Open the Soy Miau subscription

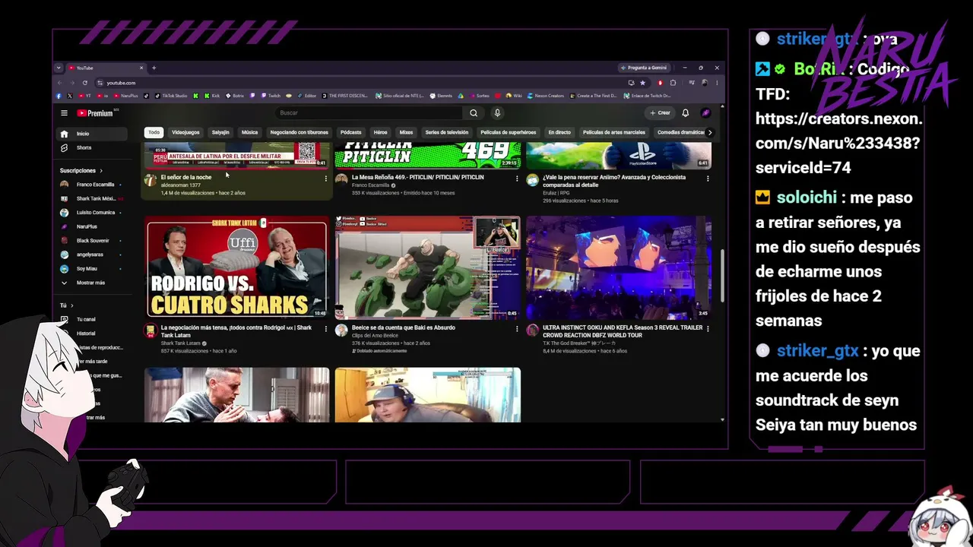87,269
